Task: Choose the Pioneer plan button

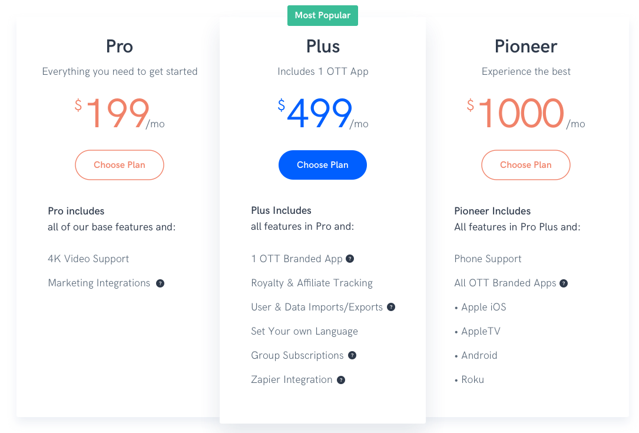Action: pyautogui.click(x=526, y=165)
